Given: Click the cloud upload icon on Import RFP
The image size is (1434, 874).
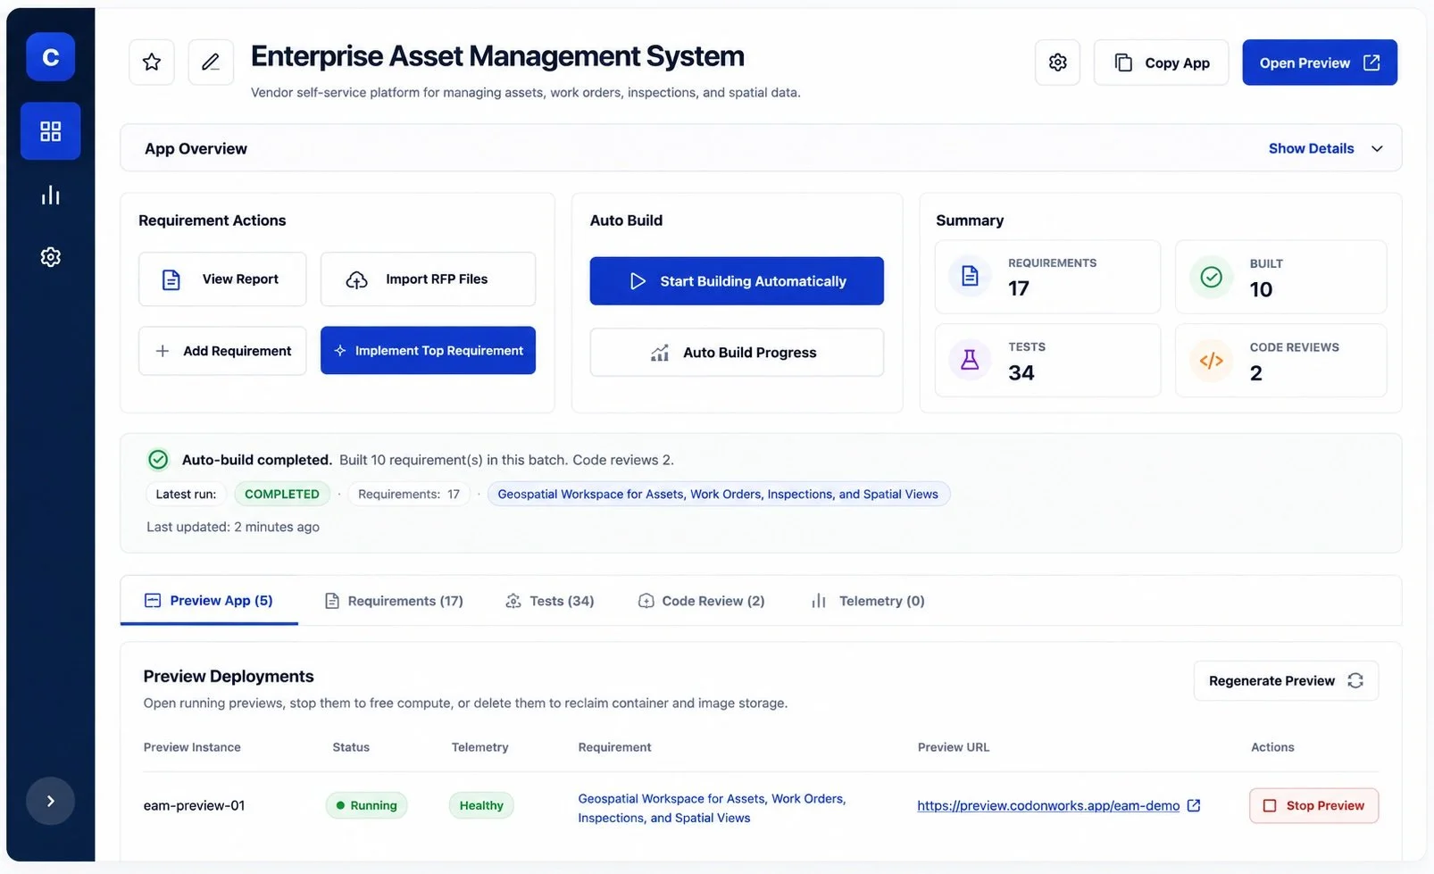Looking at the screenshot, I should 356,280.
